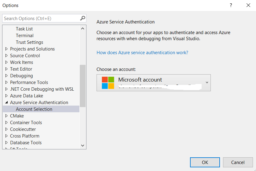
Task: Select .NET Core Debugging with WSL label
Action: 42,89
